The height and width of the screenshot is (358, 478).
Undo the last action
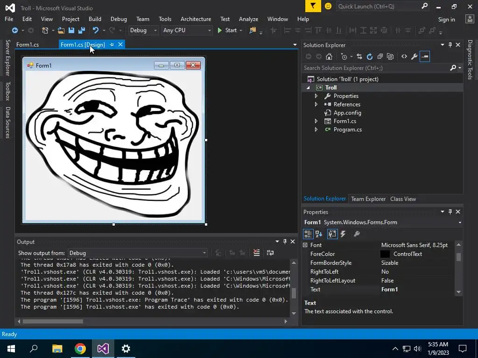(96, 30)
